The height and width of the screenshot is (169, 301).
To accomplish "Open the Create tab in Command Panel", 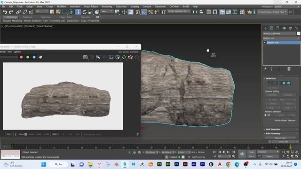I will tap(265, 28).
